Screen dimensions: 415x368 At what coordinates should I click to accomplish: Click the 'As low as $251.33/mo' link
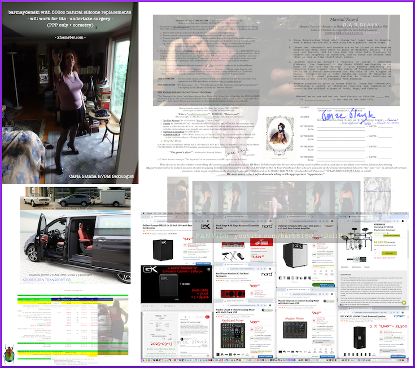(385, 258)
